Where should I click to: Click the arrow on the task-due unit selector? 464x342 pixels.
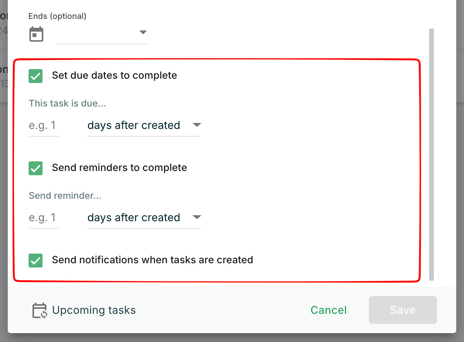point(197,125)
